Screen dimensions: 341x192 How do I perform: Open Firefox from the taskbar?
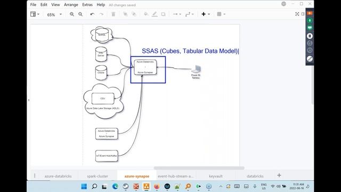[157, 186]
